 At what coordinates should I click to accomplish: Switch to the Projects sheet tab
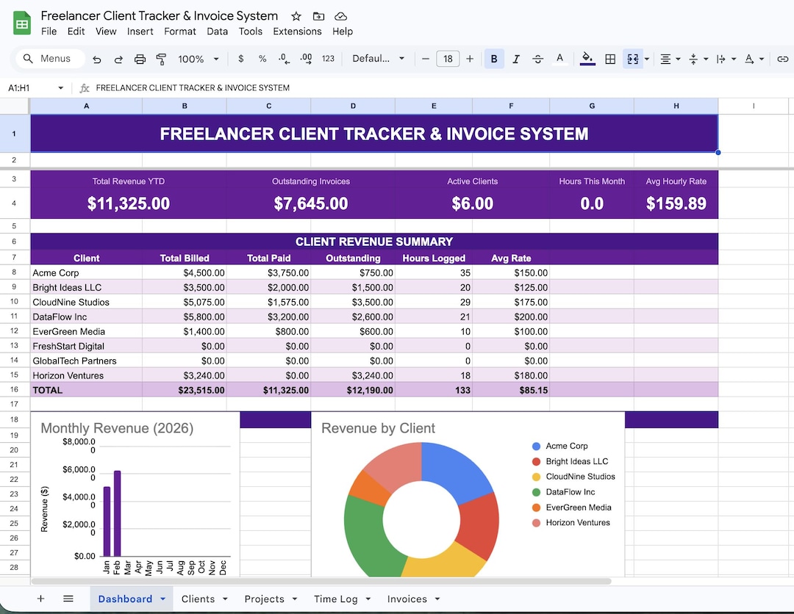[265, 599]
